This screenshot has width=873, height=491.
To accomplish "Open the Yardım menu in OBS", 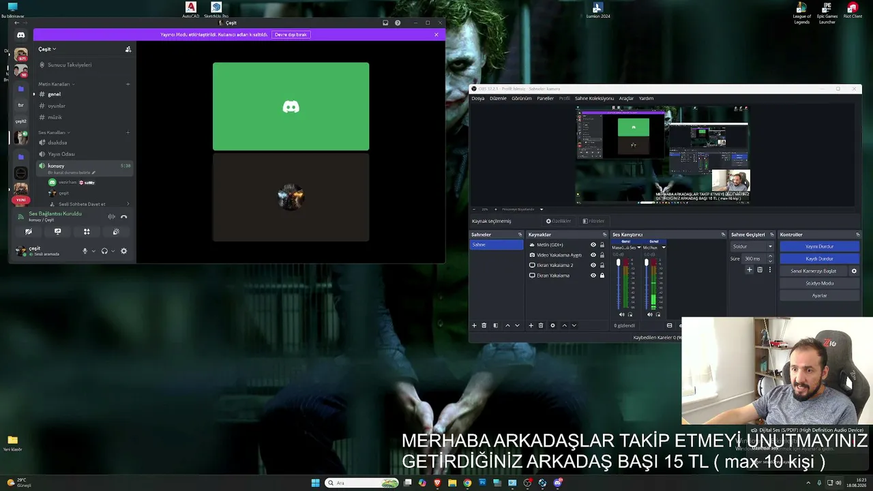I will coord(646,98).
